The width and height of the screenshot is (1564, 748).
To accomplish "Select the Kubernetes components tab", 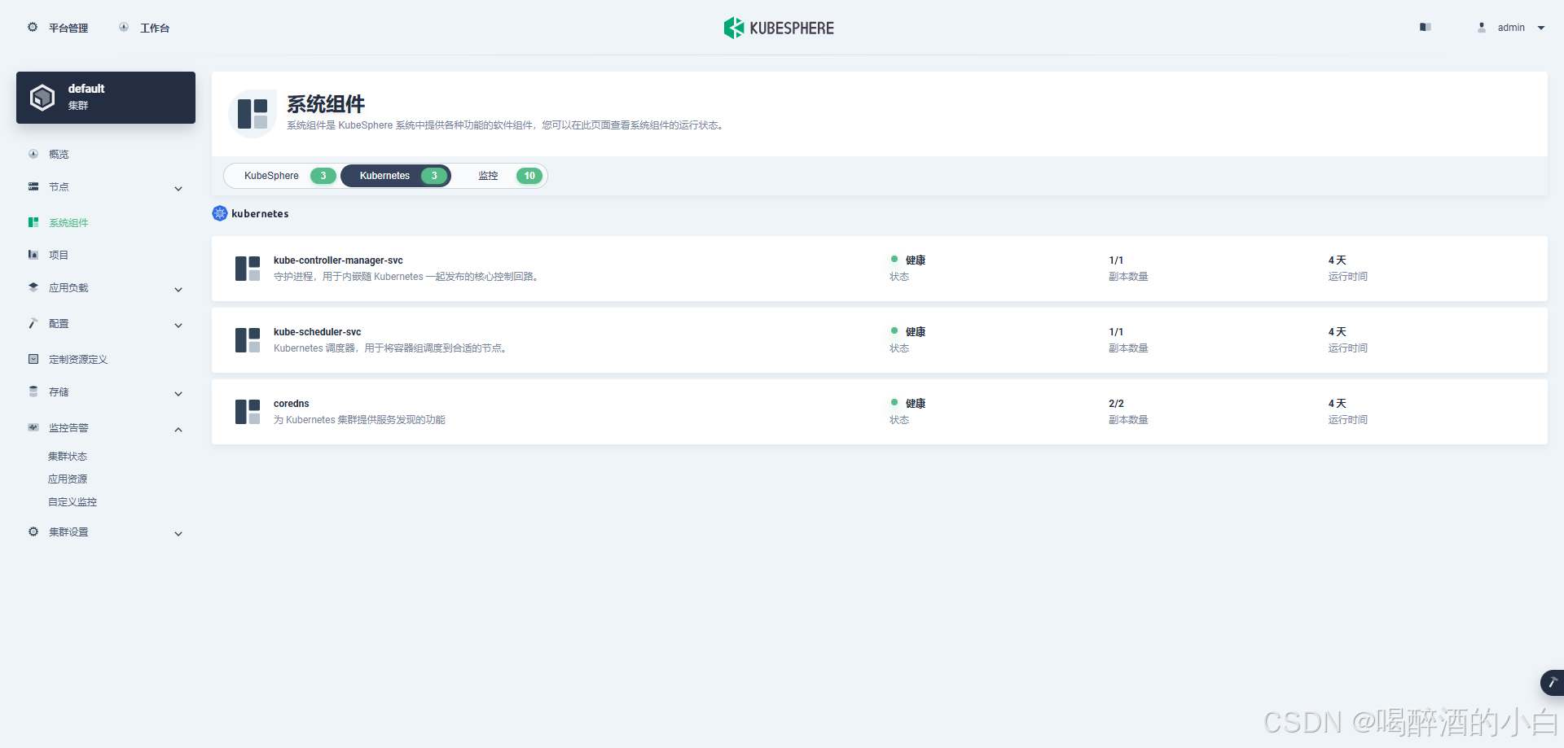I will point(396,176).
